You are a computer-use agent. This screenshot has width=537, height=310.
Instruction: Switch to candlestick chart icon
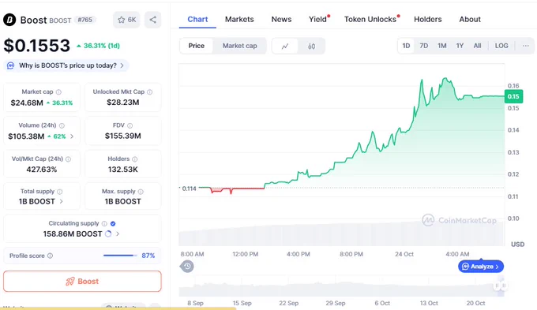click(311, 47)
